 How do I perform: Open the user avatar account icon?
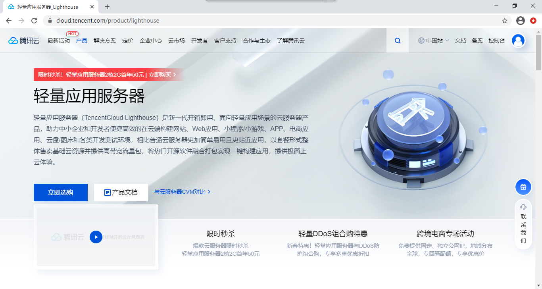pyautogui.click(x=518, y=40)
